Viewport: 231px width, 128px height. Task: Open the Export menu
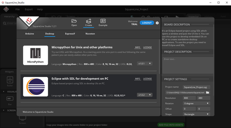[29, 9]
